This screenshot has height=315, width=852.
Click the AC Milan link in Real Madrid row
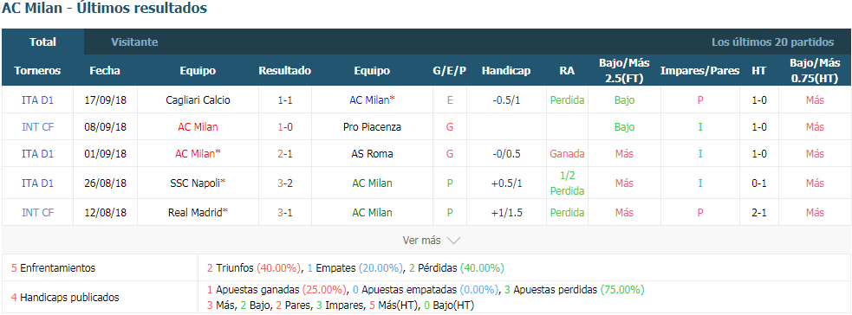point(372,213)
